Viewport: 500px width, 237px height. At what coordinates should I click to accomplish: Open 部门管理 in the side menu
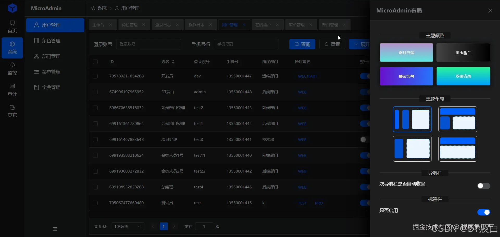[x=55, y=56]
